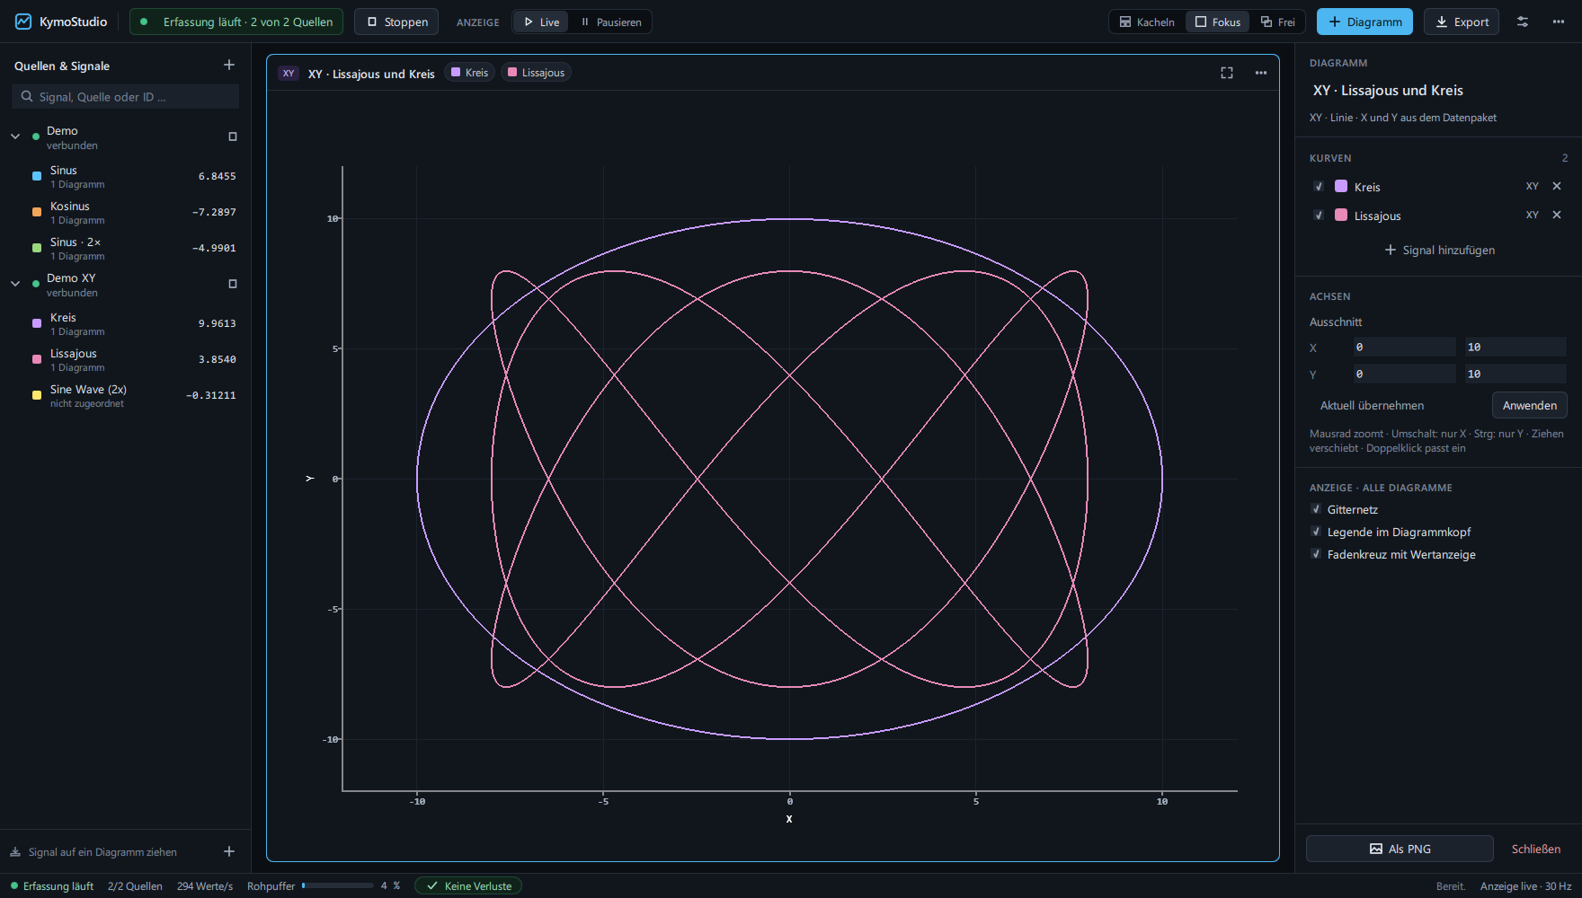Switch display to Live mode

click(x=541, y=22)
